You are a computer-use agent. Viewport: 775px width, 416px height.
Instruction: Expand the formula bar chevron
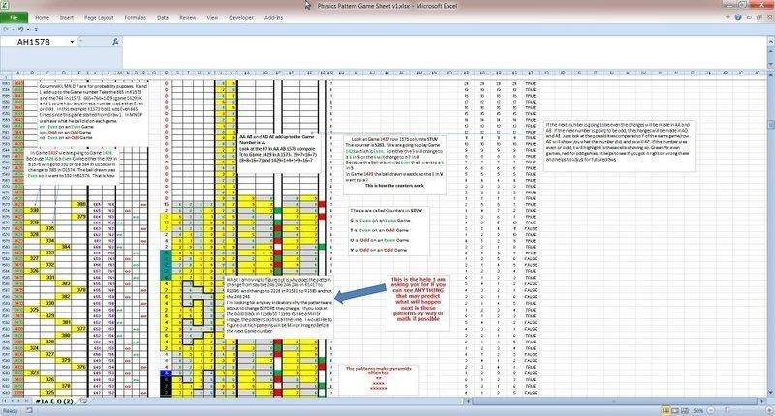tap(770, 42)
